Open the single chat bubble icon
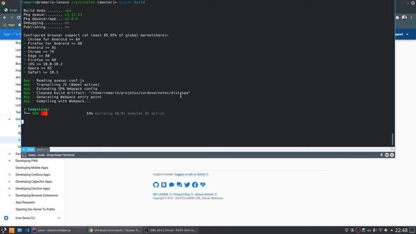This screenshot has width=416, height=234. pyautogui.click(x=172, y=185)
